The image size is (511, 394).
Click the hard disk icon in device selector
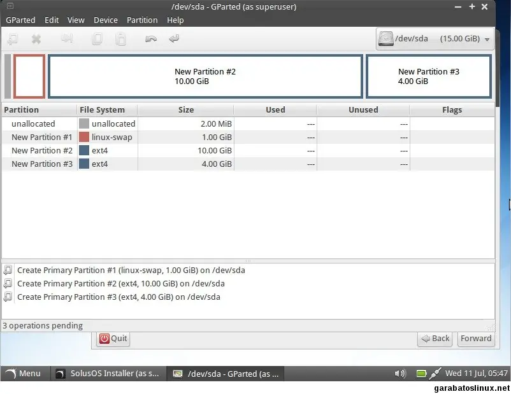[385, 39]
